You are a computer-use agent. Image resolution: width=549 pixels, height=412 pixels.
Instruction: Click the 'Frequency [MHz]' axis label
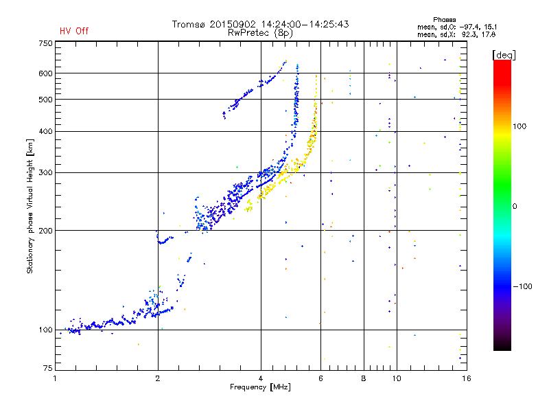point(260,387)
